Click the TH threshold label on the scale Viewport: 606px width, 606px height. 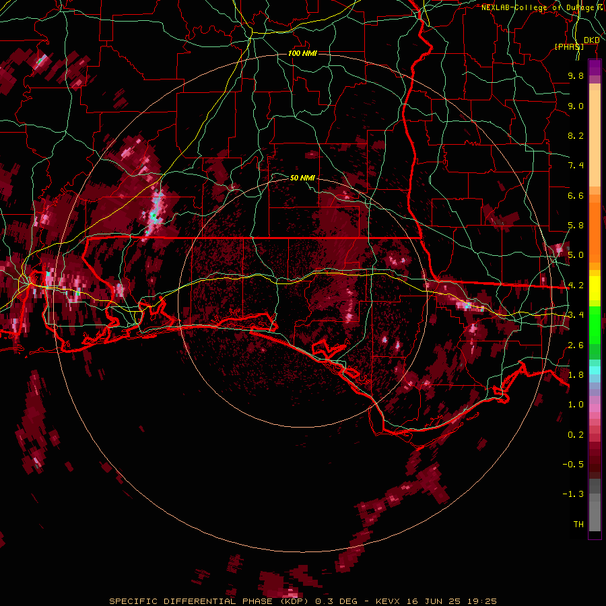(578, 525)
